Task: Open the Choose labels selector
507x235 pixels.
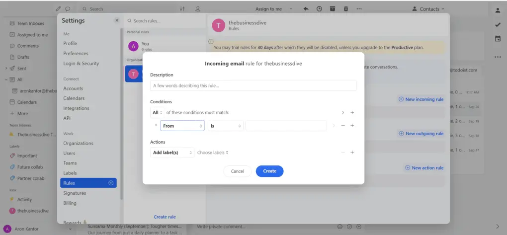Action: coord(213,153)
